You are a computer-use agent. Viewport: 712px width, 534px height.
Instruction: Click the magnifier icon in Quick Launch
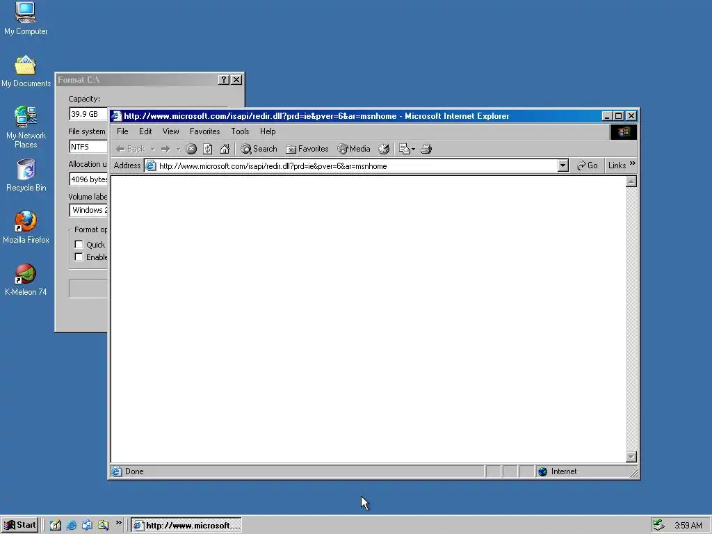click(x=103, y=526)
